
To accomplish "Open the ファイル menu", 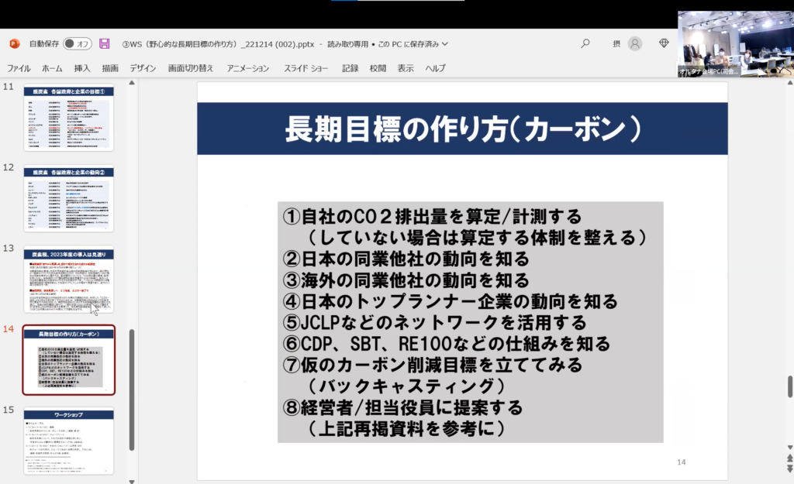I will pos(19,68).
